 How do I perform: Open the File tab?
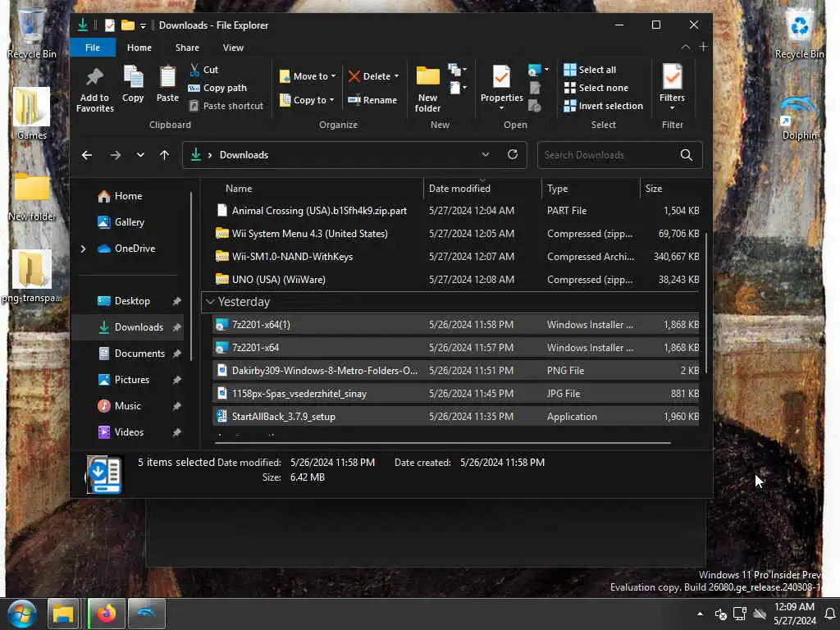[x=93, y=48]
